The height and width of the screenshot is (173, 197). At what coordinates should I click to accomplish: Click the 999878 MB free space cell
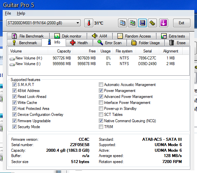click(87, 64)
